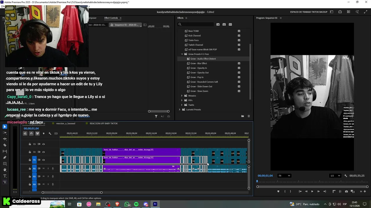Select the Type tool
Image resolution: width=371 pixels, height=208 pixels.
[x=5, y=176]
